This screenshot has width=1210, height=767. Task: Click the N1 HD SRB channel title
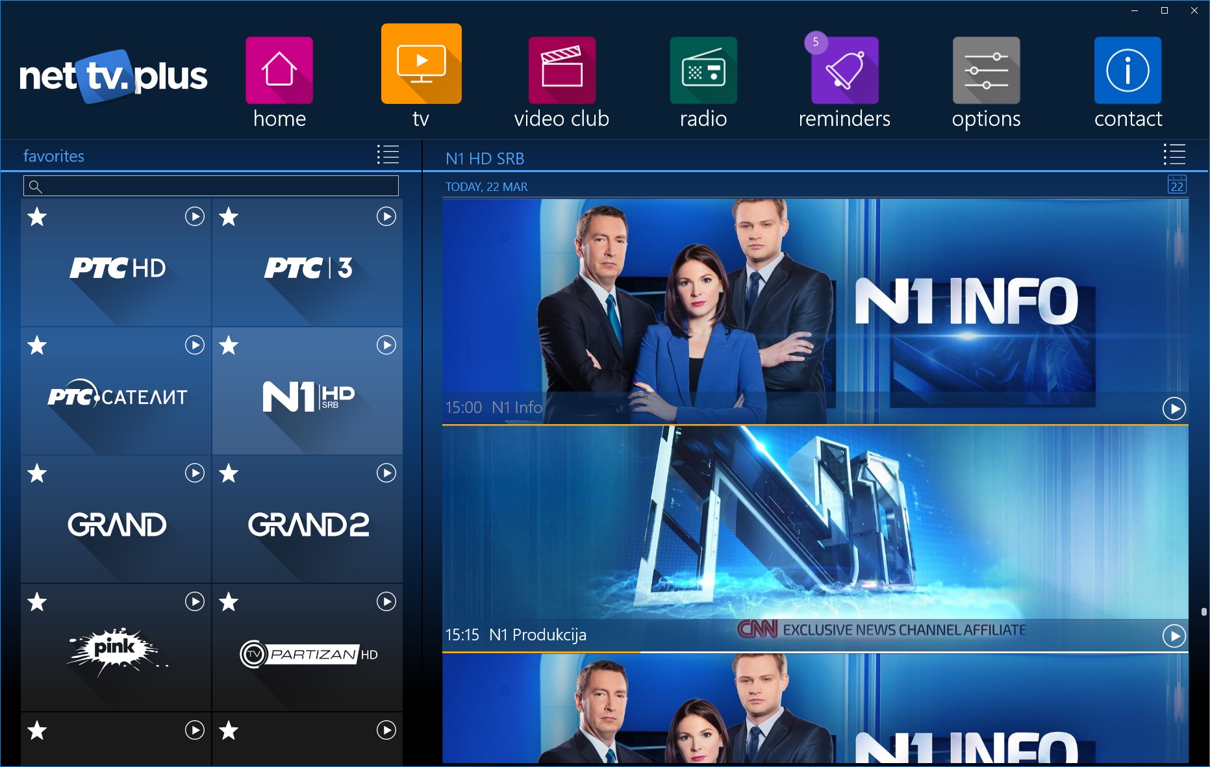485,158
